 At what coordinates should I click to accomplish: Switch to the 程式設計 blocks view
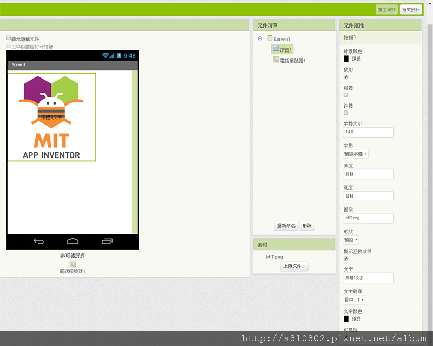click(411, 9)
